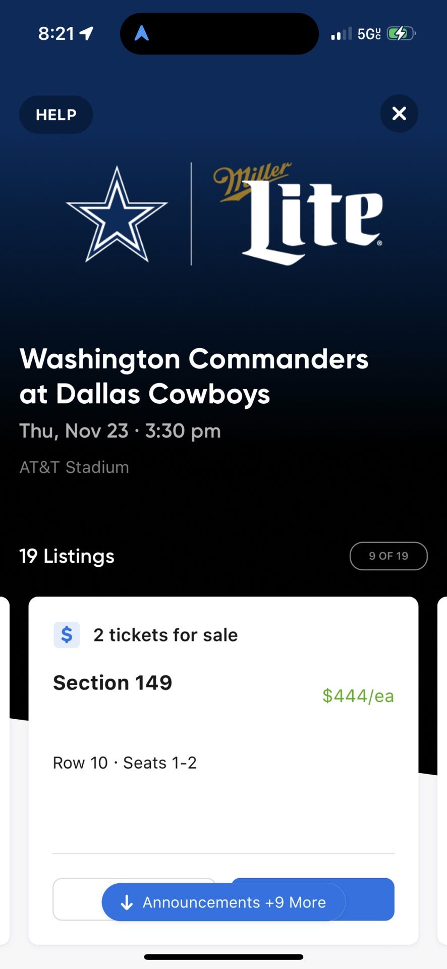Screen dimensions: 447x969
Task: Tap the cellular signal bars icon
Action: tap(341, 34)
